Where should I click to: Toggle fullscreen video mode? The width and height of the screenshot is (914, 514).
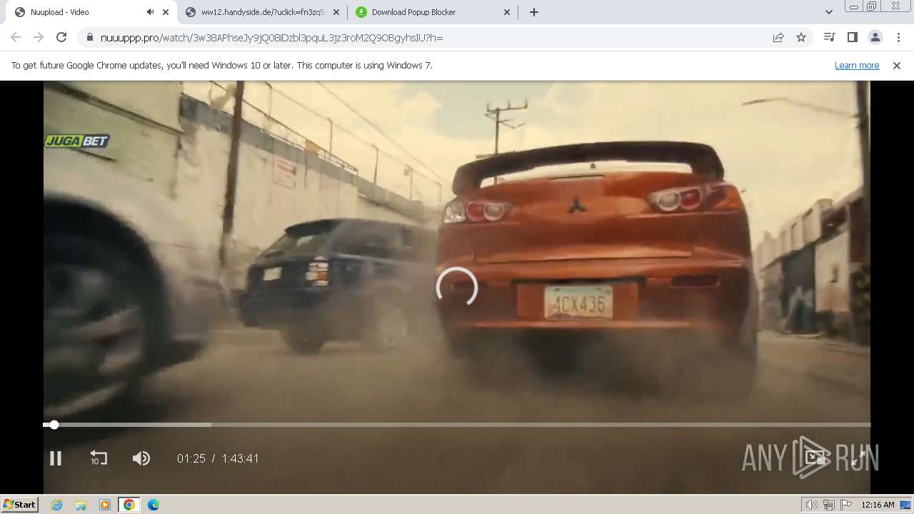[858, 458]
